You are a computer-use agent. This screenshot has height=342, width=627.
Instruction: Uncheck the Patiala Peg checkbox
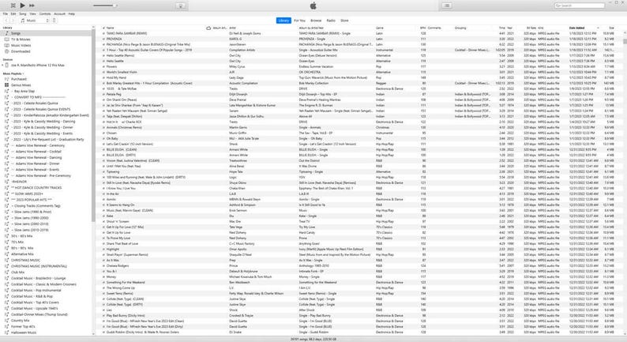pos(103,95)
